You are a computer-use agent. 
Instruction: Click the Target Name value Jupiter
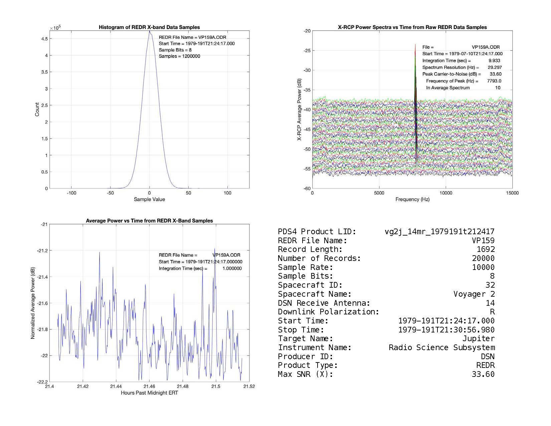[478, 339]
